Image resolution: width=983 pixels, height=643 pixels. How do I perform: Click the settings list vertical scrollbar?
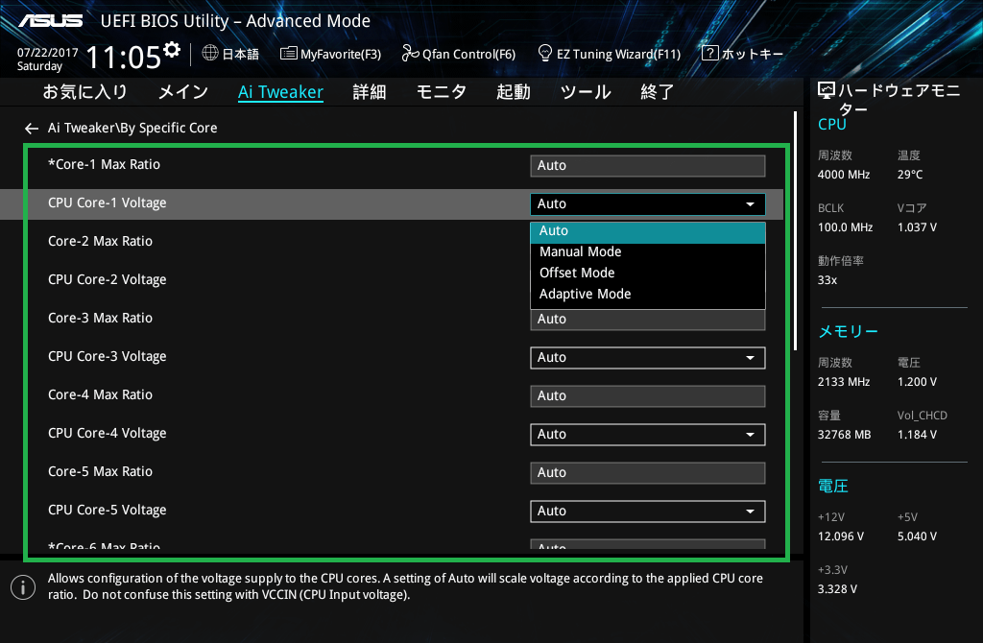coord(796,230)
